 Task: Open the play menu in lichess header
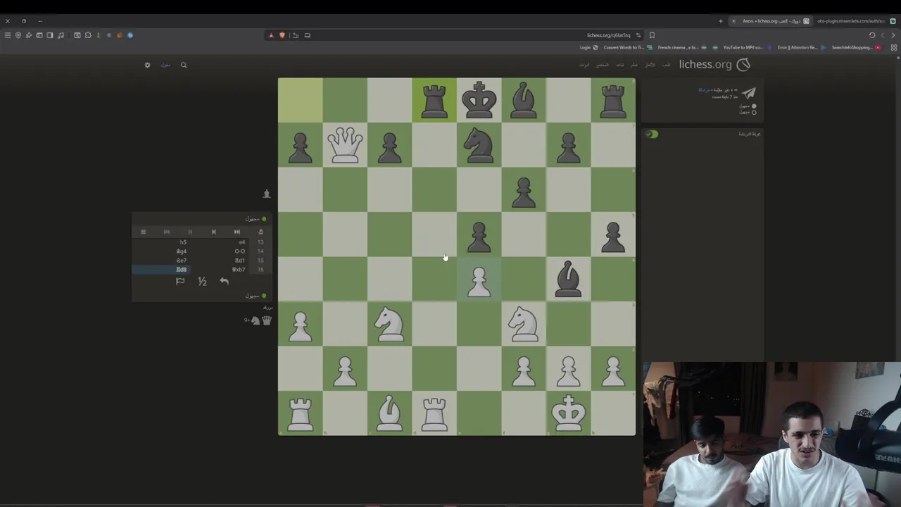tap(666, 65)
